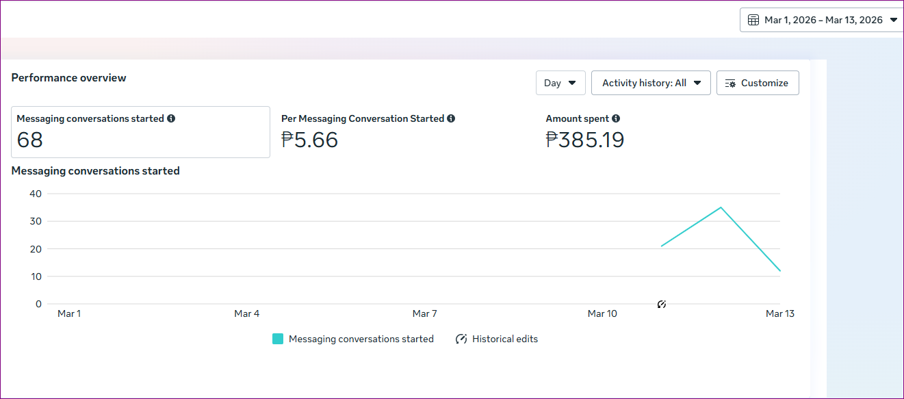Toggle Messaging conversations started legend label
The image size is (904, 399).
tap(361, 339)
